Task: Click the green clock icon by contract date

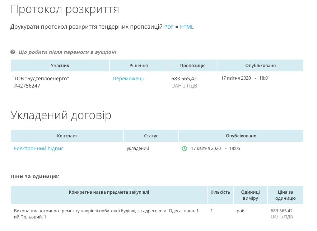Action: point(185,148)
